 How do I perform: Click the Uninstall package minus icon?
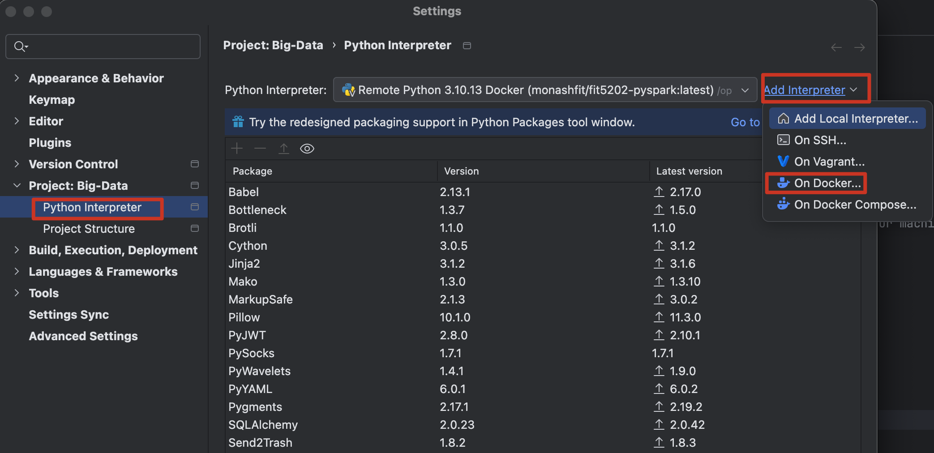pos(260,148)
